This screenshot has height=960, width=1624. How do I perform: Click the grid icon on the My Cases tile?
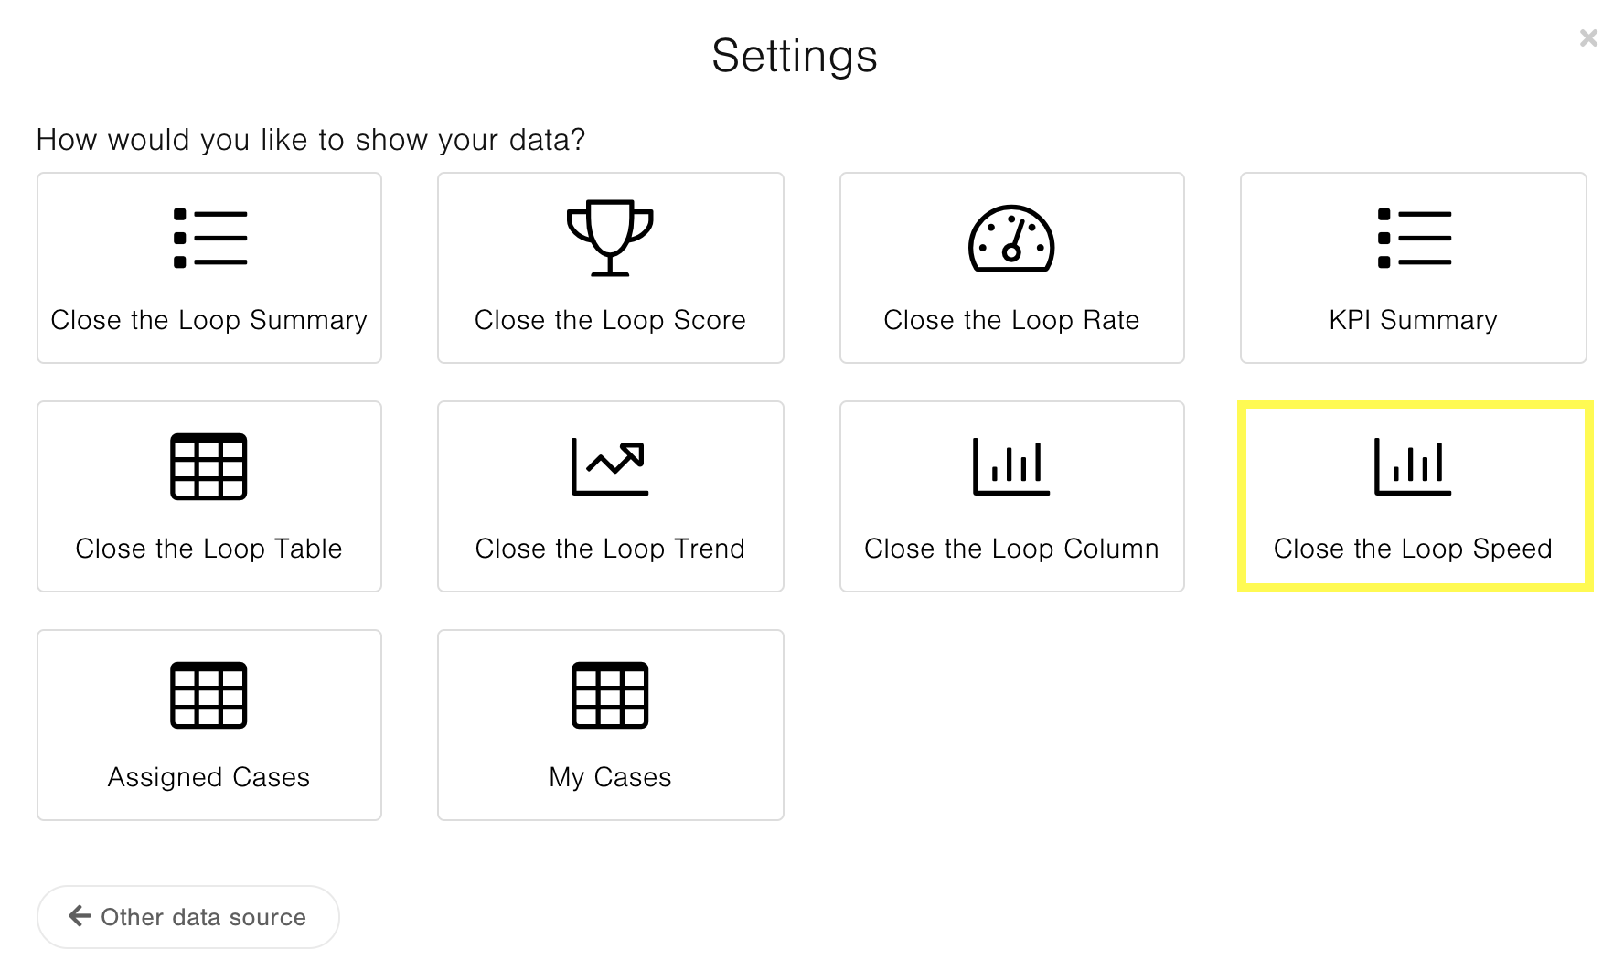click(610, 695)
